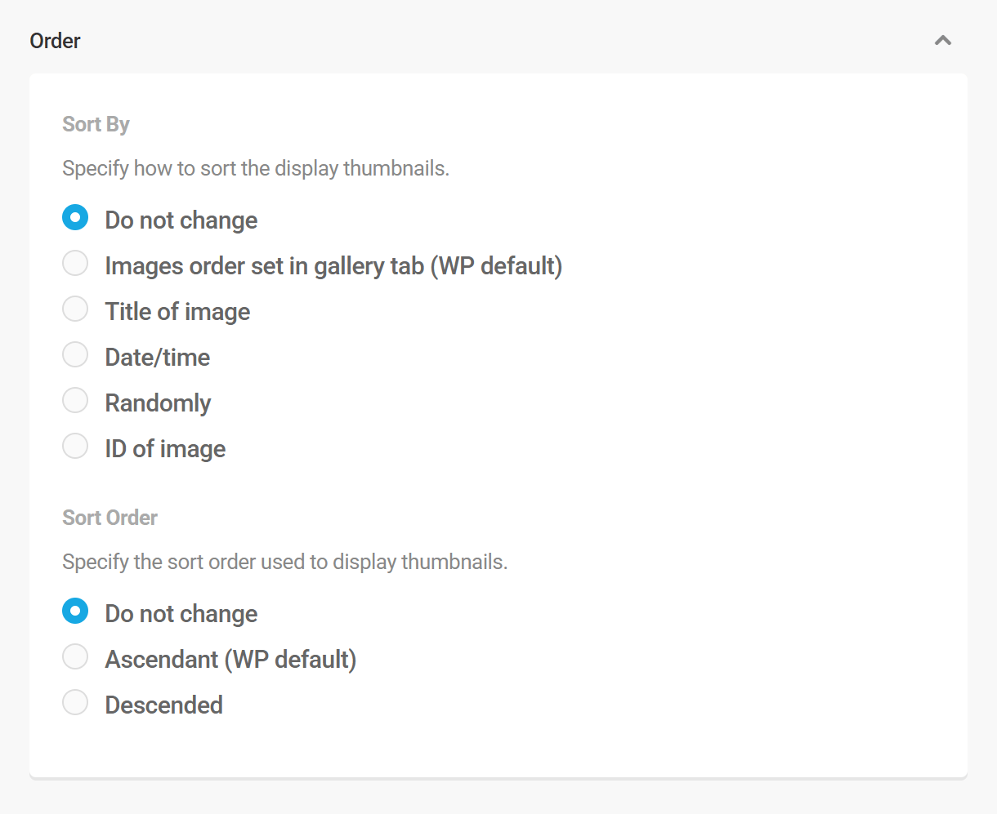
Task: Keep 'Do not change' under Sort By
Action: (75, 217)
